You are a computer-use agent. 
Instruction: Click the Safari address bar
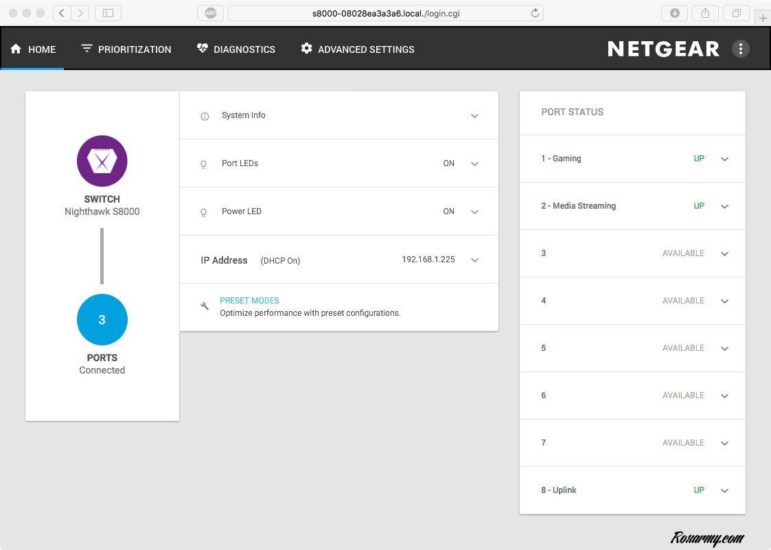tap(384, 13)
